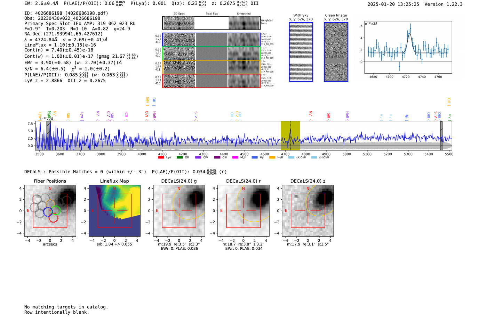
Task: Click the gray hatched band near 3540 Å
Action: pyautogui.click(x=49, y=136)
